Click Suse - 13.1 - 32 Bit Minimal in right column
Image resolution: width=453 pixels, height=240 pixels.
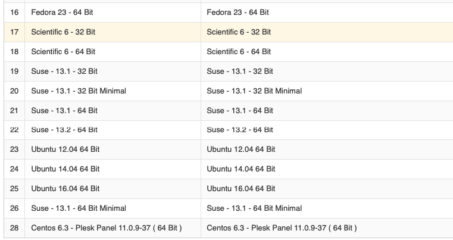(x=254, y=91)
